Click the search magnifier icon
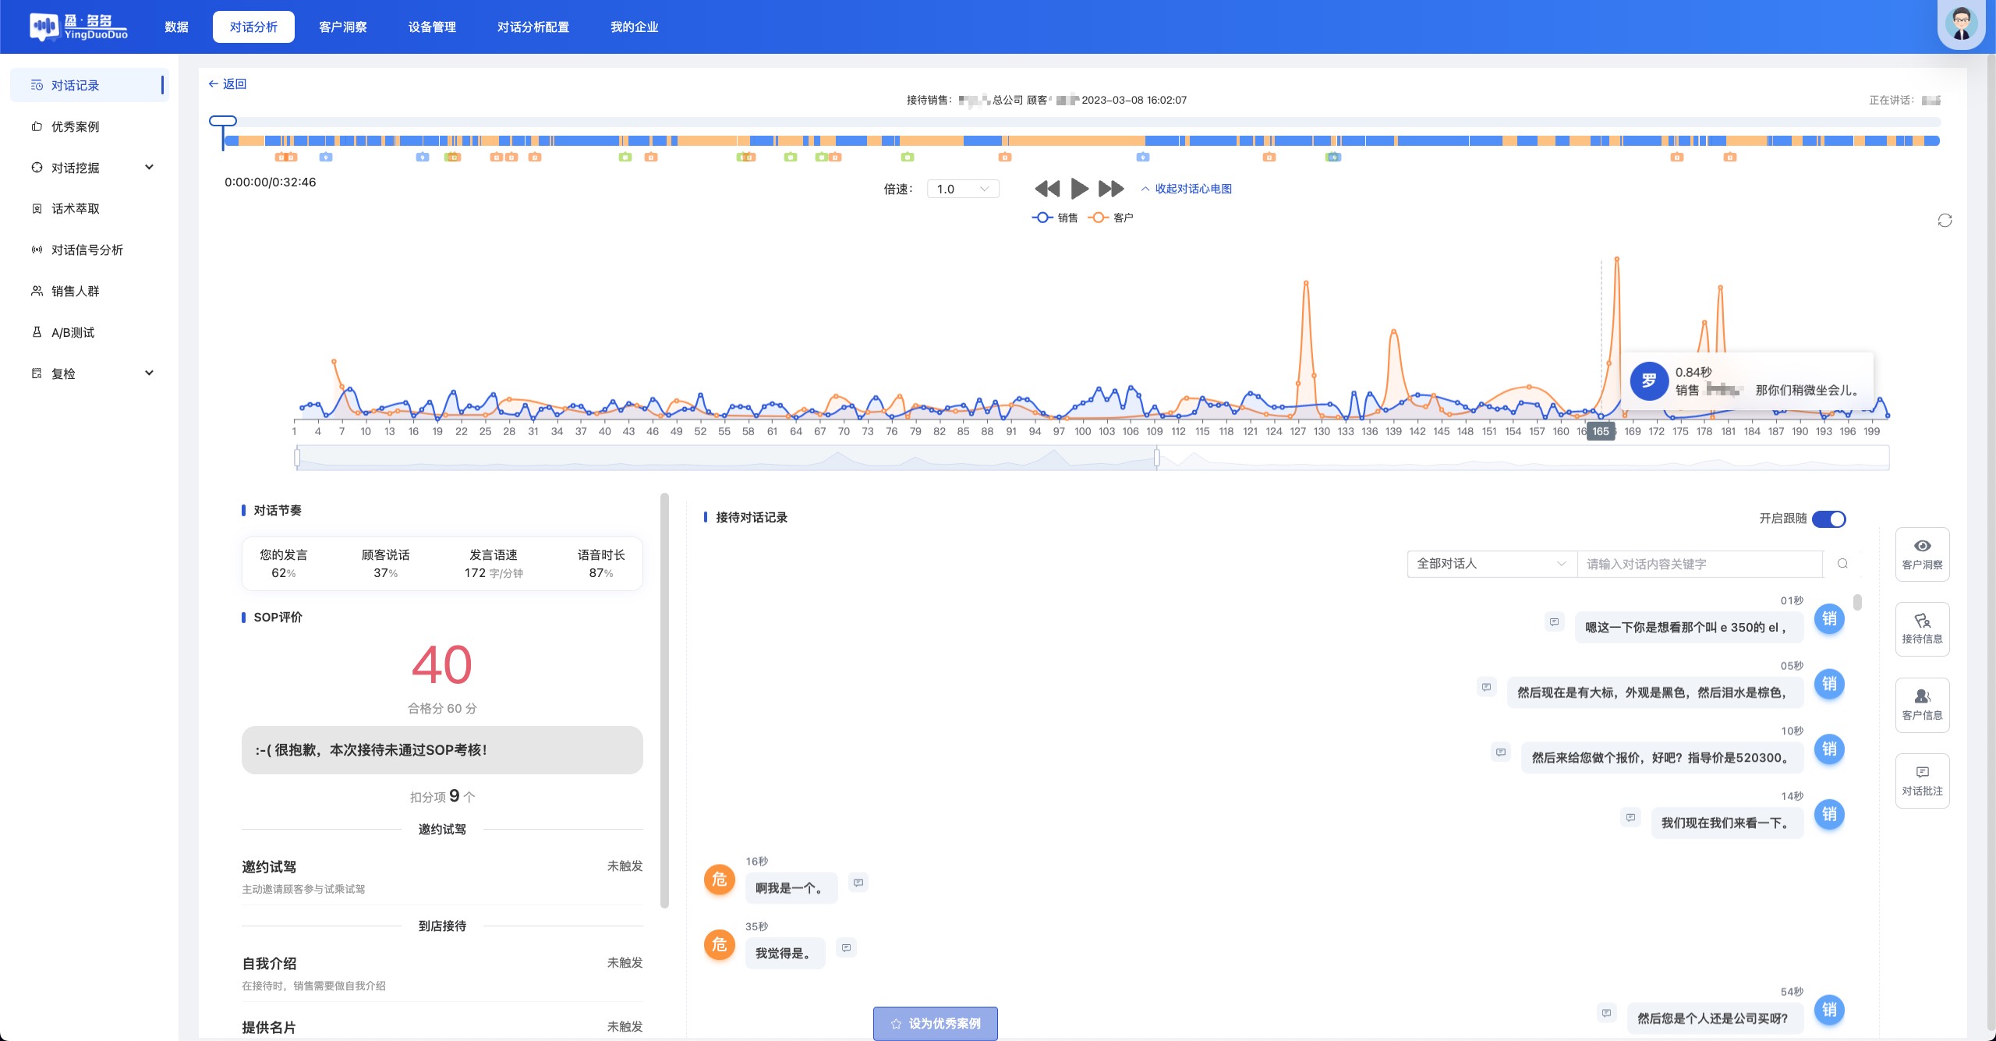 [1842, 564]
